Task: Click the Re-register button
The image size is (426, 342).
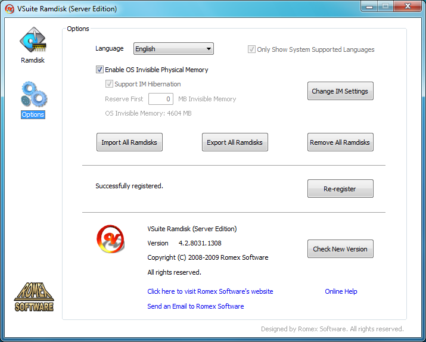Action: tap(340, 188)
